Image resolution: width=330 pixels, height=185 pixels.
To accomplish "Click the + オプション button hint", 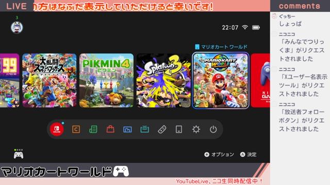I will coord(219,155).
